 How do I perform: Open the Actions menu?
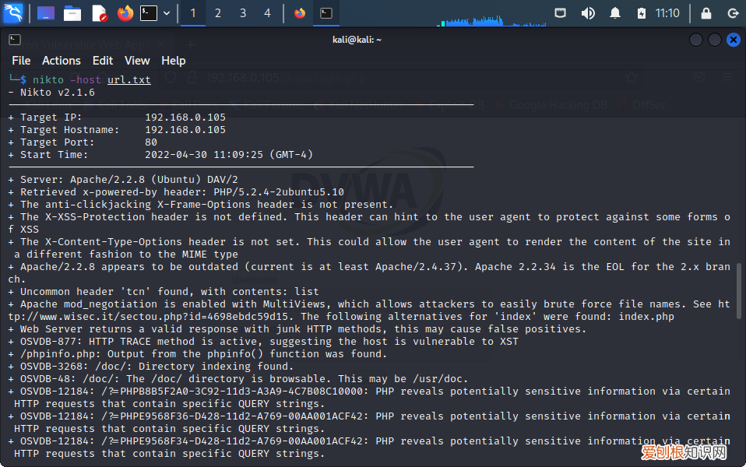pos(62,61)
